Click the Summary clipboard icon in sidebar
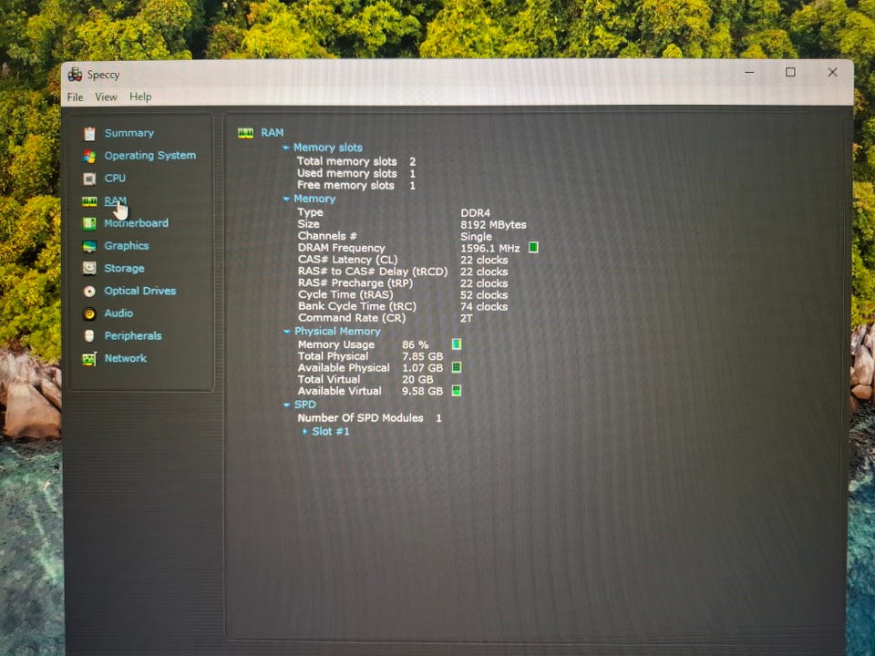Screen dimensions: 875x656 click(89, 133)
